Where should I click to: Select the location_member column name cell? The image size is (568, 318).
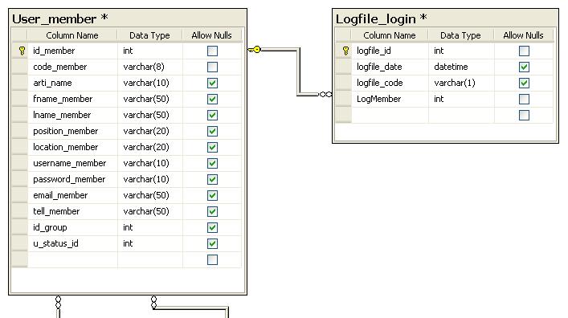pos(72,148)
